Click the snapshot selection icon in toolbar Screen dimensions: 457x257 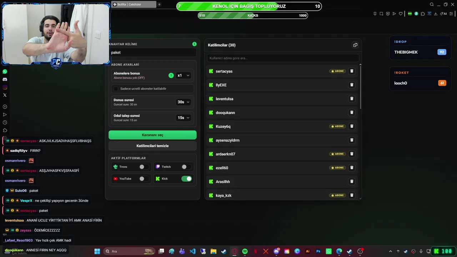point(381,14)
